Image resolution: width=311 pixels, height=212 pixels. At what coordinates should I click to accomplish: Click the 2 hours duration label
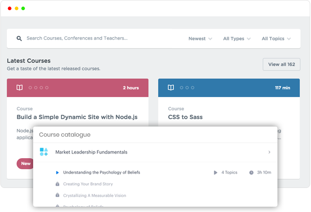[131, 88]
